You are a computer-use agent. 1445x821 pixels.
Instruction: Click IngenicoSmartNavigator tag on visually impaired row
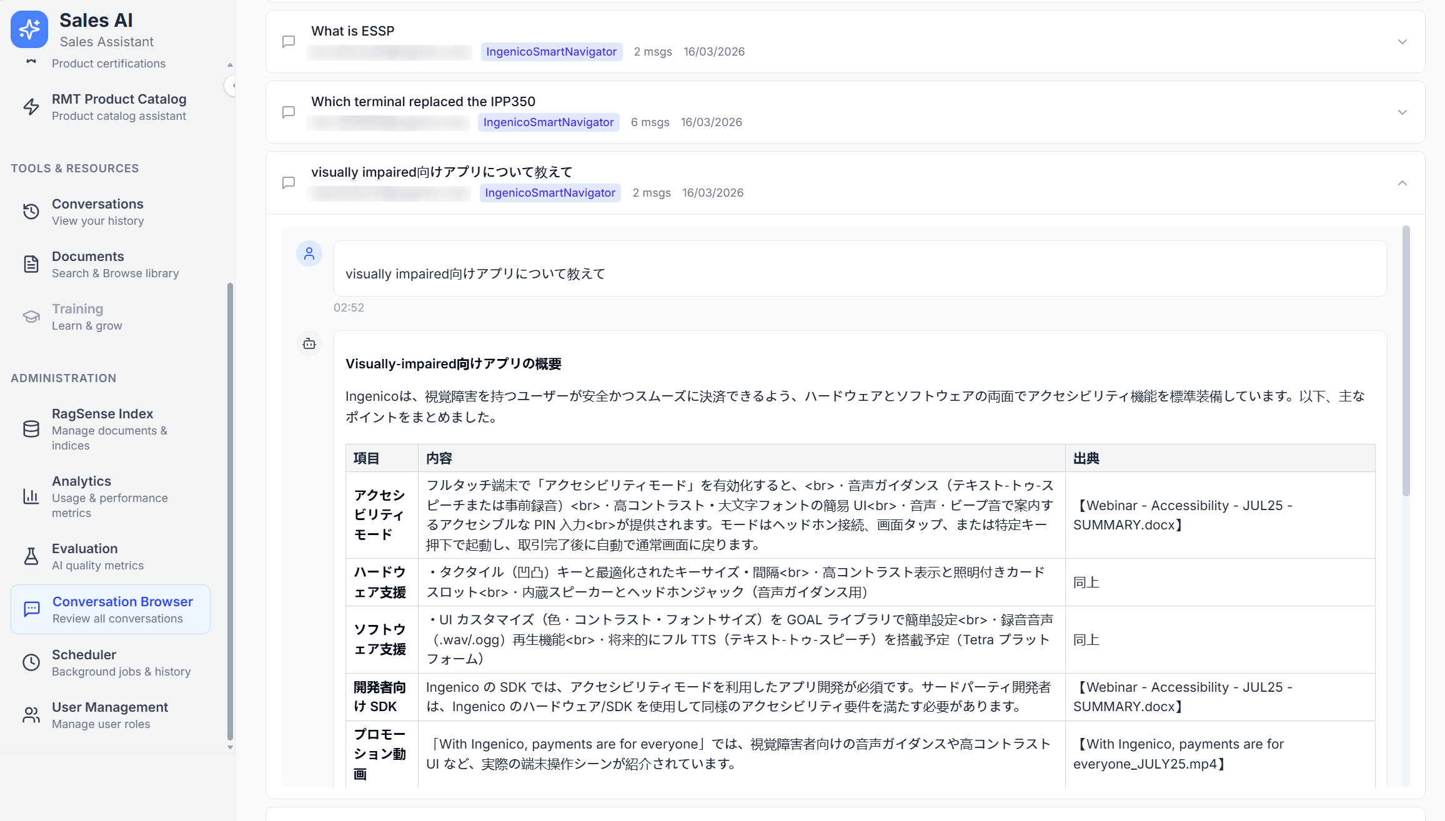pos(550,193)
